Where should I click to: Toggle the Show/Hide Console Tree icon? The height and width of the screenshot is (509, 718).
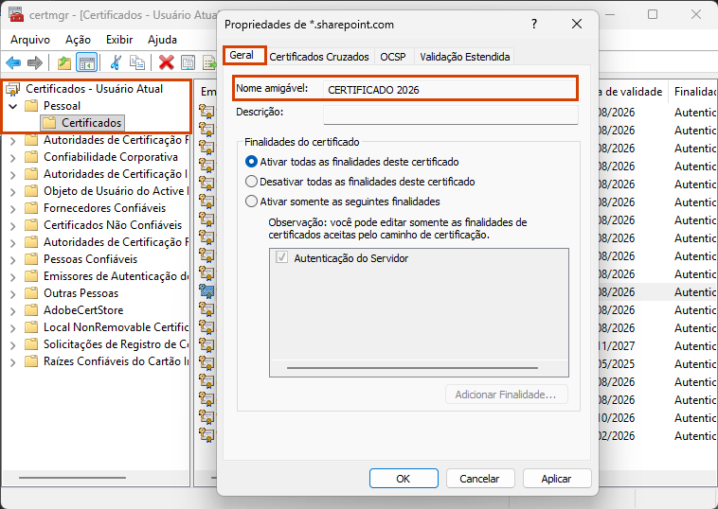click(x=86, y=62)
